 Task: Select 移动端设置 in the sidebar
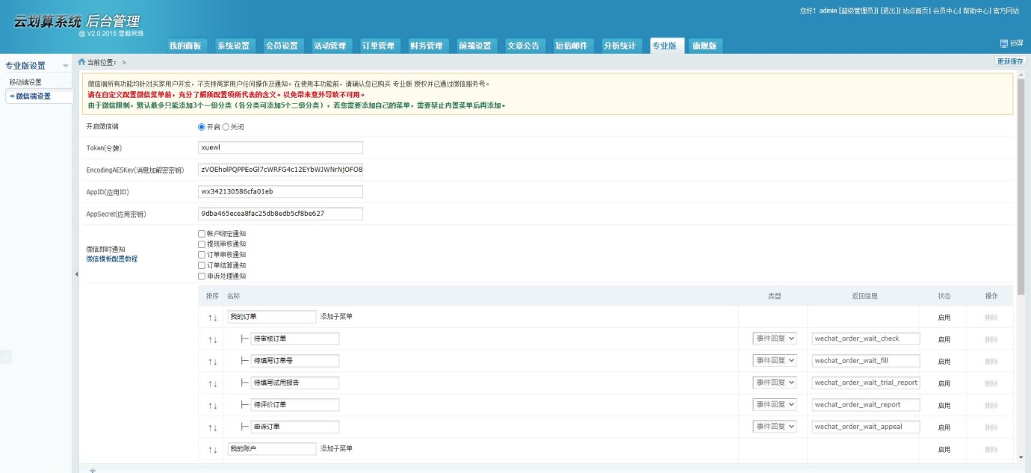[25, 82]
